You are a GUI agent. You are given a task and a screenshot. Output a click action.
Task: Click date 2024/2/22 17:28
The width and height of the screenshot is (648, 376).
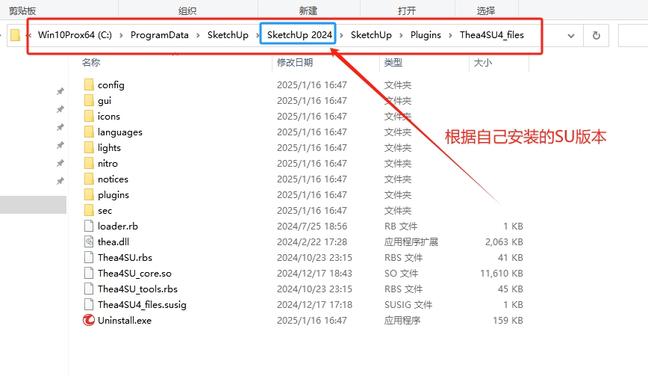(x=312, y=242)
